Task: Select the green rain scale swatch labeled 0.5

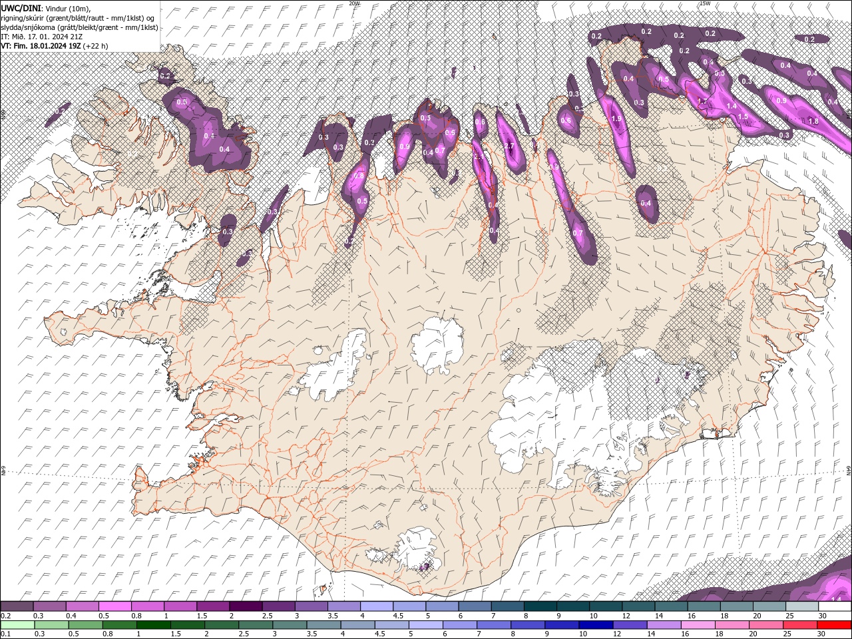Action: pos(86,624)
